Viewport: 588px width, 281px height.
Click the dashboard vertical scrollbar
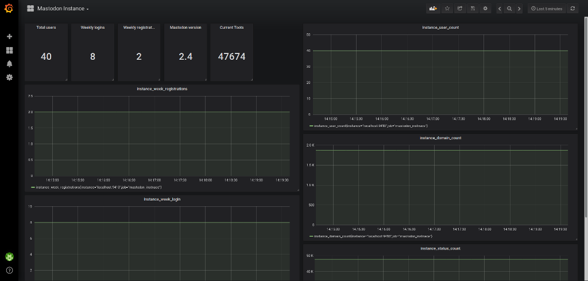[586, 116]
